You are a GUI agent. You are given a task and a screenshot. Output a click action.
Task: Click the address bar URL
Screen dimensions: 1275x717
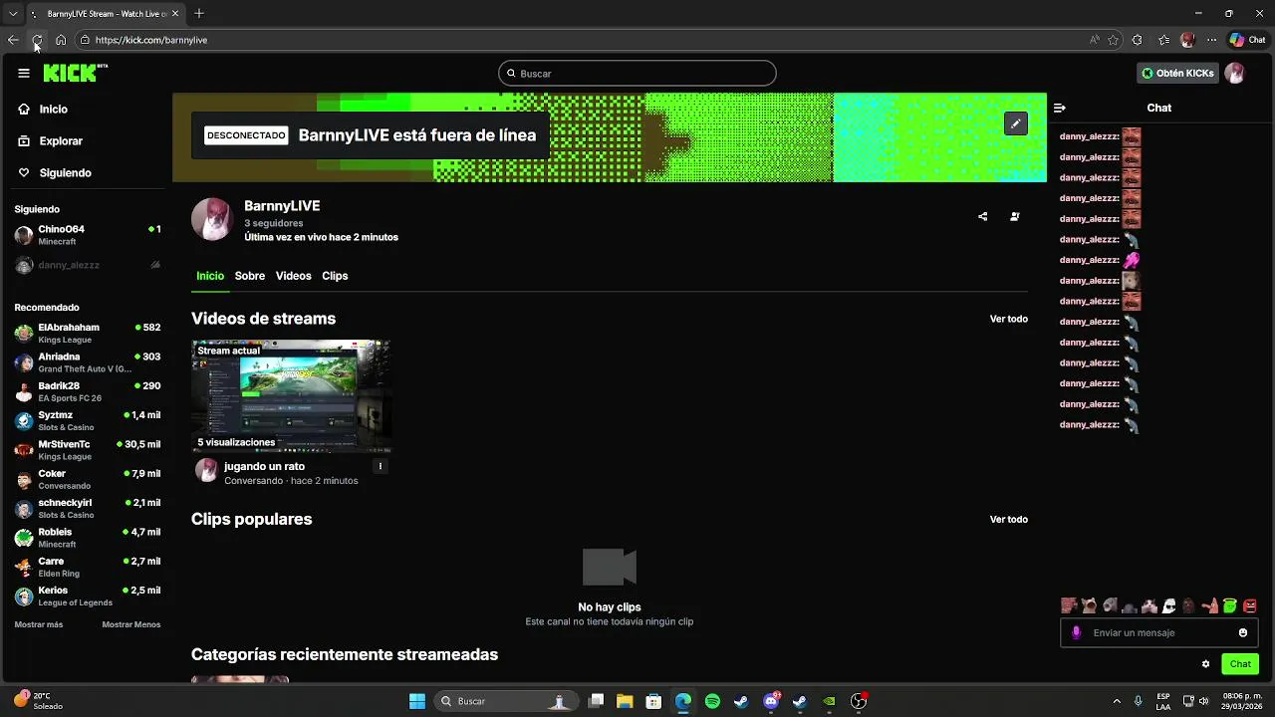[151, 40]
